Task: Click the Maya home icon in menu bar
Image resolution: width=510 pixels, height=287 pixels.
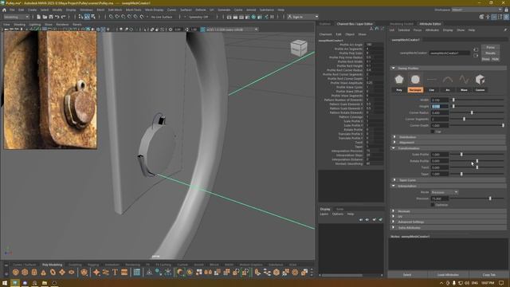Action: pos(4,10)
